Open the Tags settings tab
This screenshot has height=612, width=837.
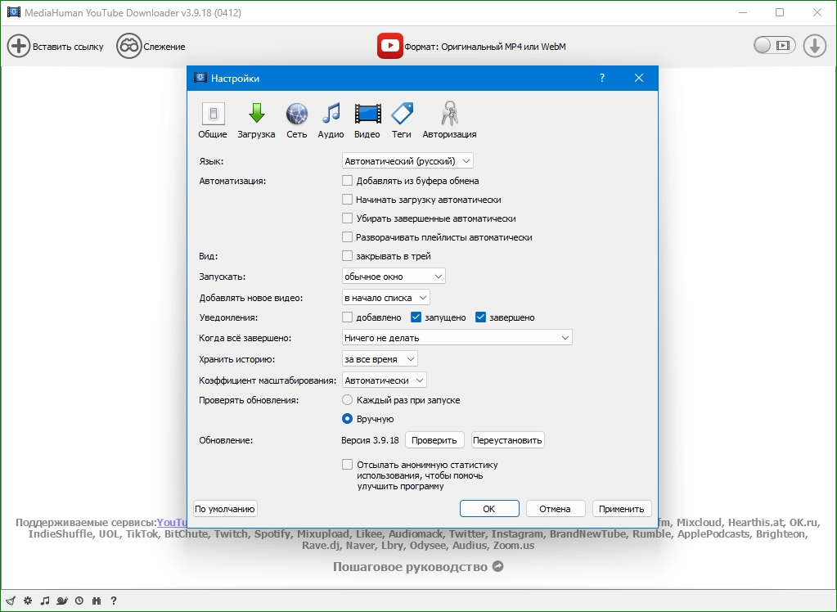(x=402, y=121)
